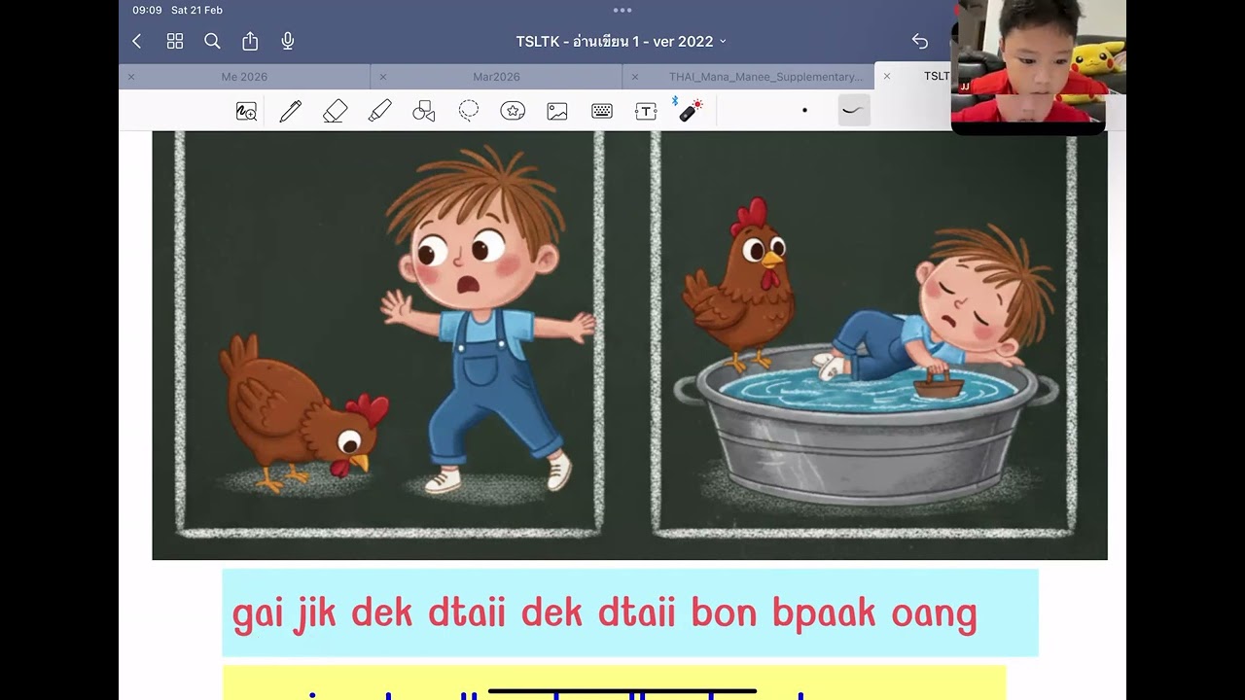
Task: Start audio recording with microphone icon
Action: 288,41
